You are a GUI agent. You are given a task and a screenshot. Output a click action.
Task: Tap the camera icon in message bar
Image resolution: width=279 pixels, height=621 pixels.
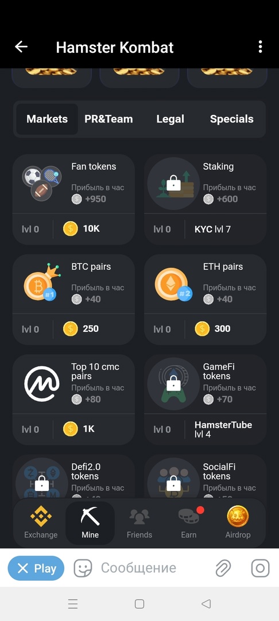coord(261,568)
